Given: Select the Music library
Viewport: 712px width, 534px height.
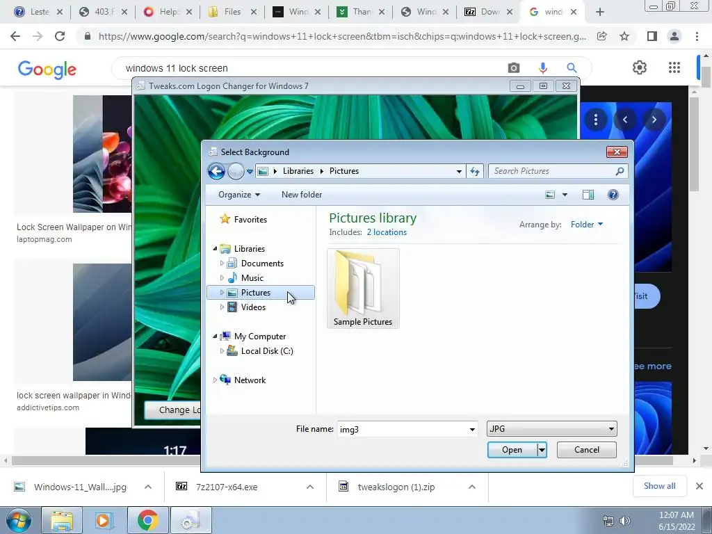Looking at the screenshot, I should [252, 278].
